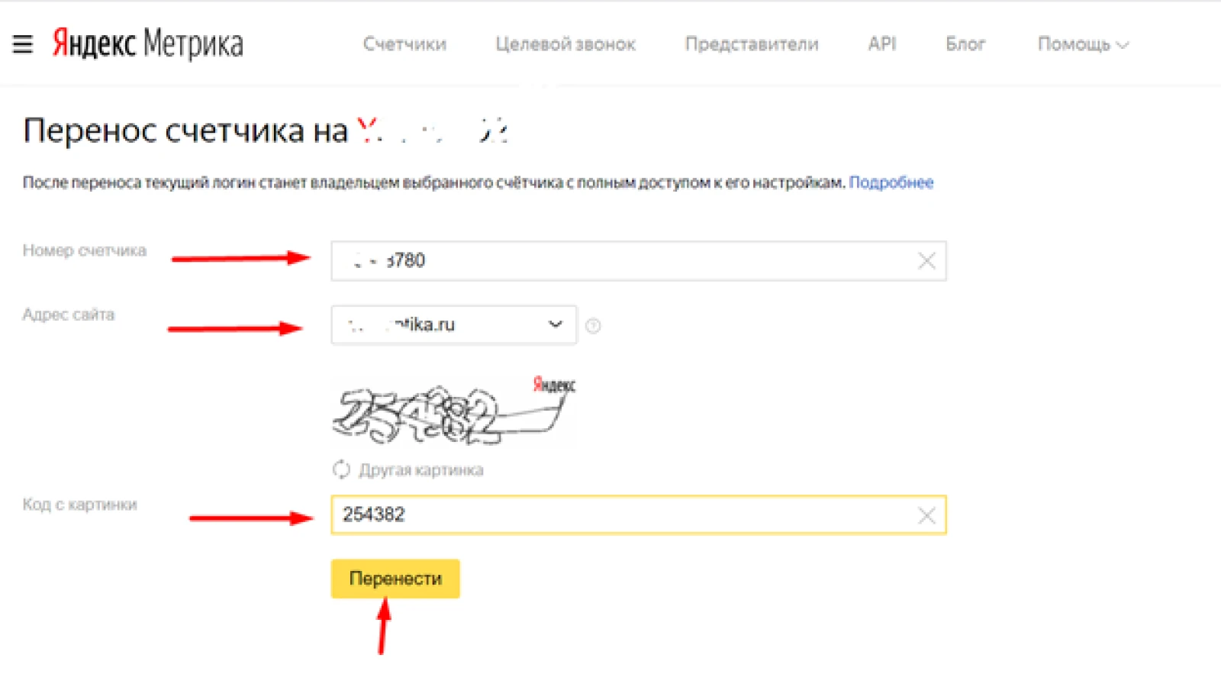This screenshot has height=700, width=1221.
Task: Expand the Помощь dropdown menu
Action: (1083, 44)
